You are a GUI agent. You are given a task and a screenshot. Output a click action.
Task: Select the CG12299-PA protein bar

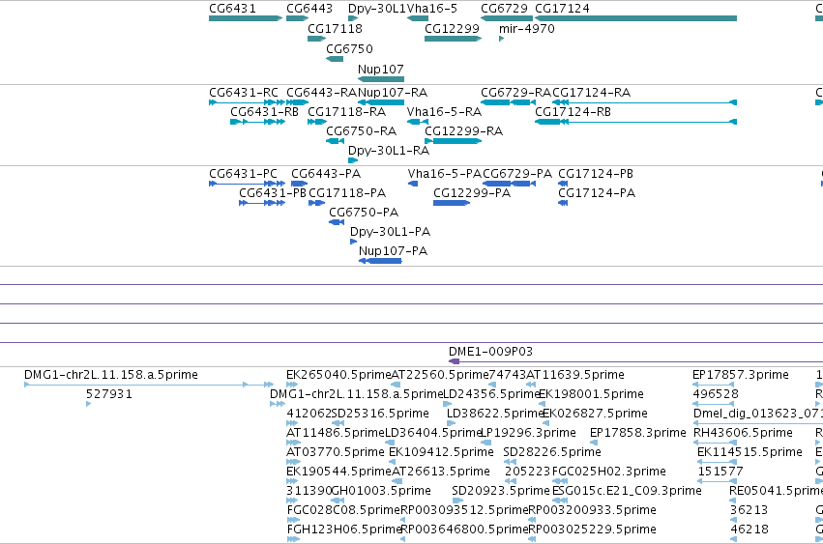coord(452,203)
